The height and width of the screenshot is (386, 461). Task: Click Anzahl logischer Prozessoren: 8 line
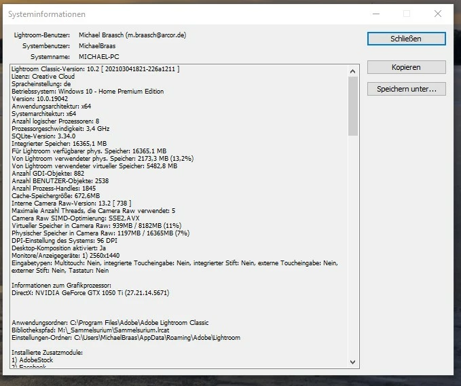55,121
